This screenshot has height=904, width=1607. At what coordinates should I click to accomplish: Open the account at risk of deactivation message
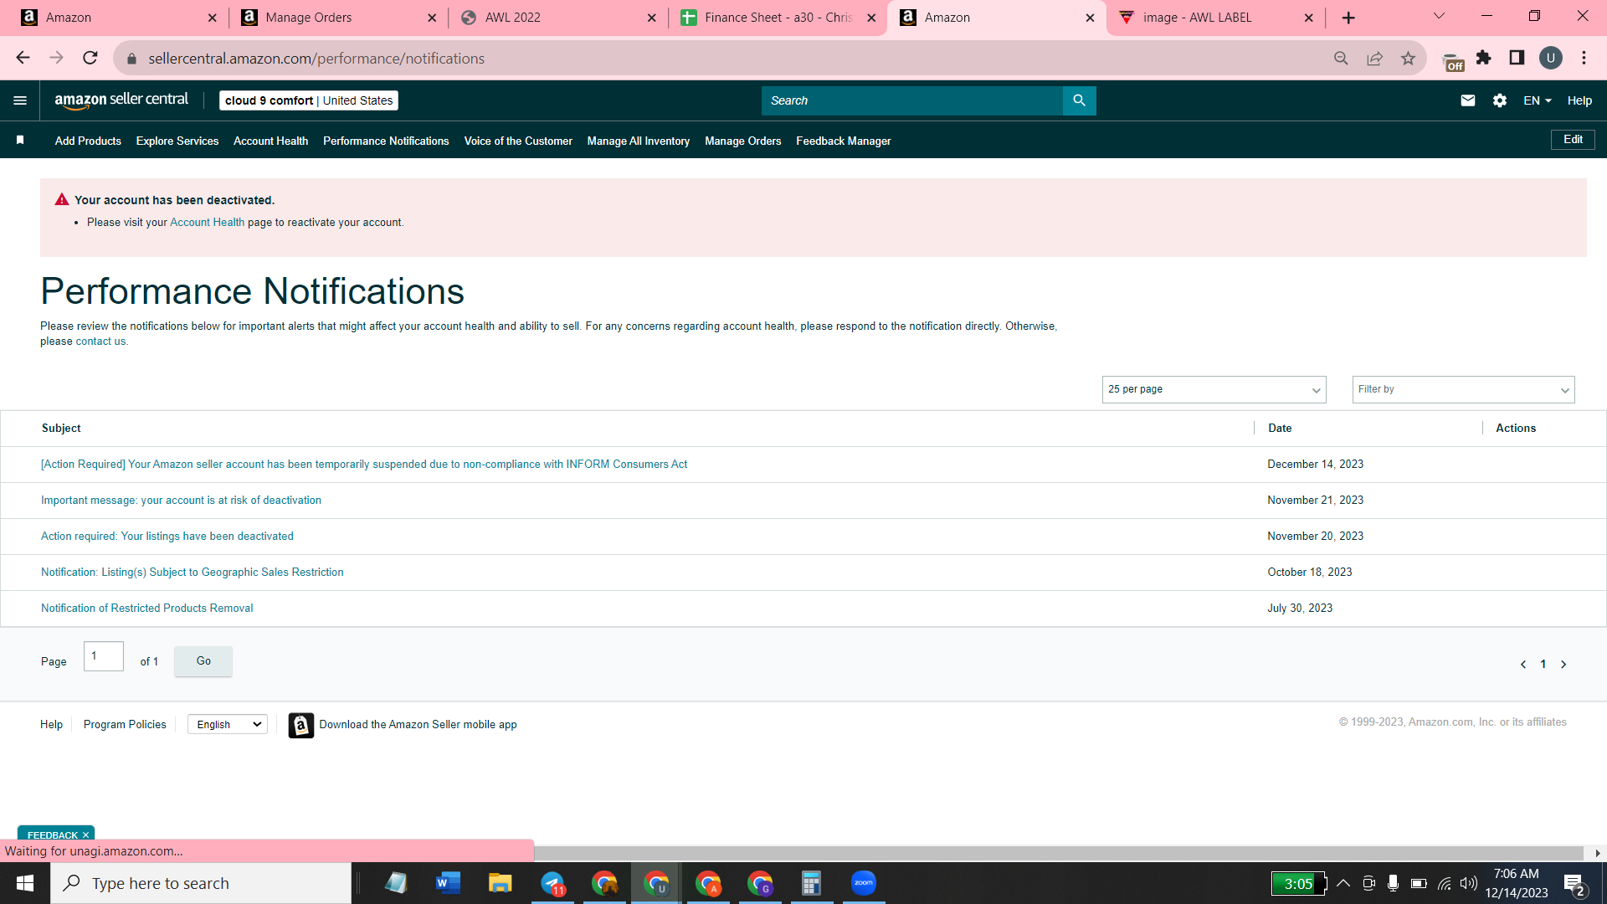[x=181, y=501]
